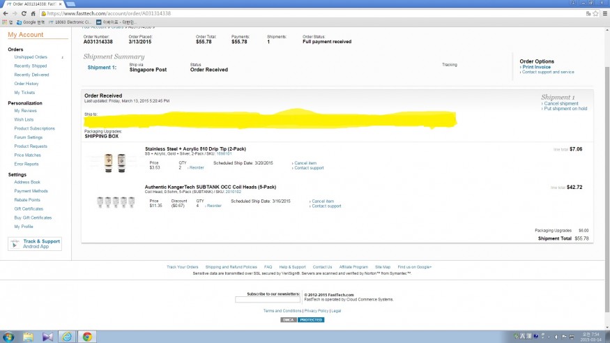
Task: Open Product Subscriptions
Action: tap(35, 128)
